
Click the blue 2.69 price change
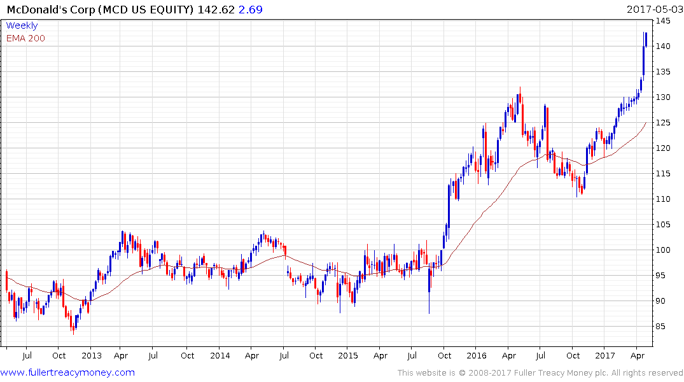click(x=251, y=10)
